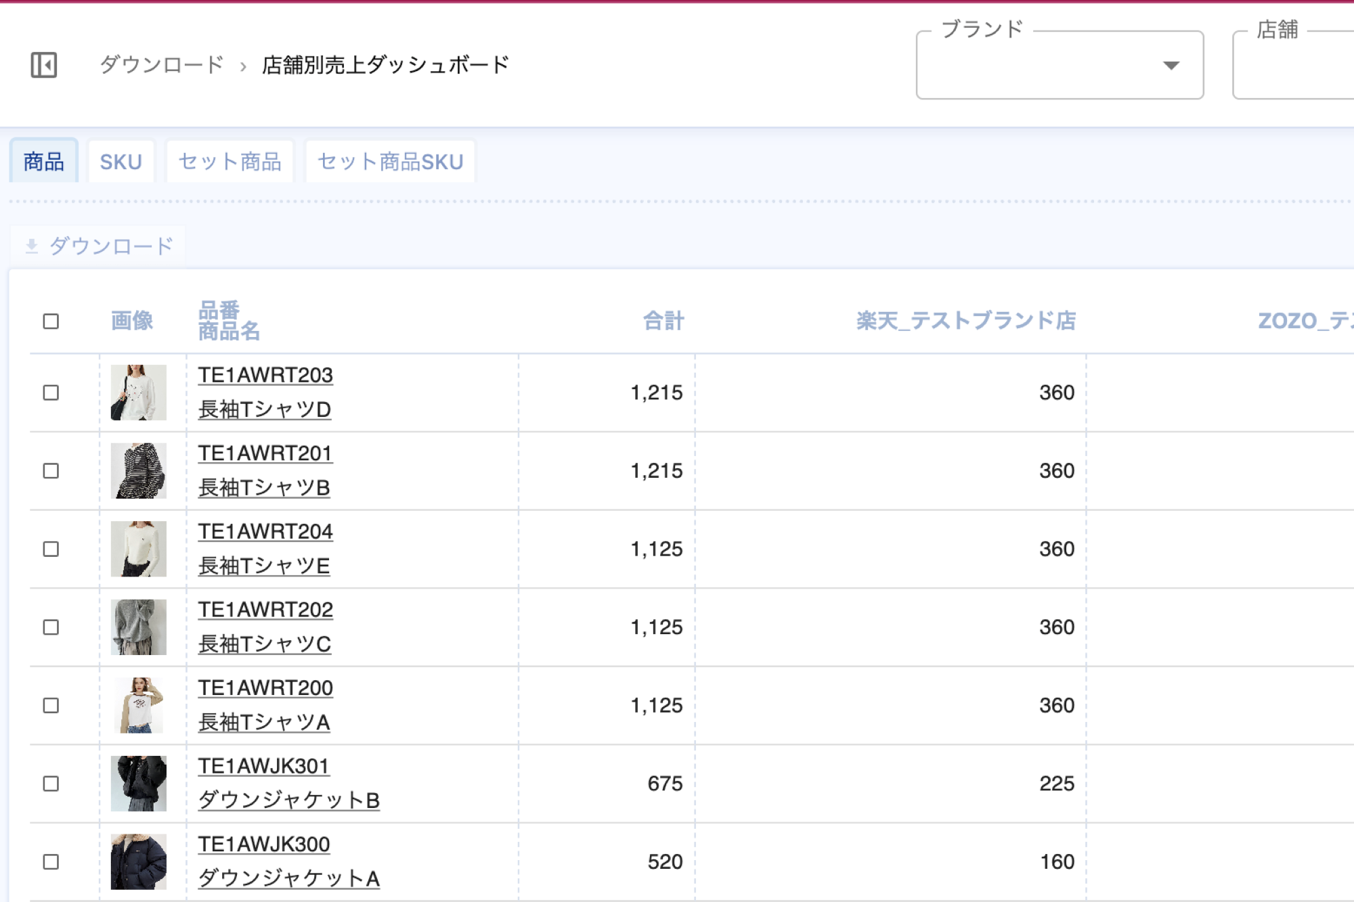
Task: Sort by 楽天_テストブランド店 column header
Action: tap(965, 321)
